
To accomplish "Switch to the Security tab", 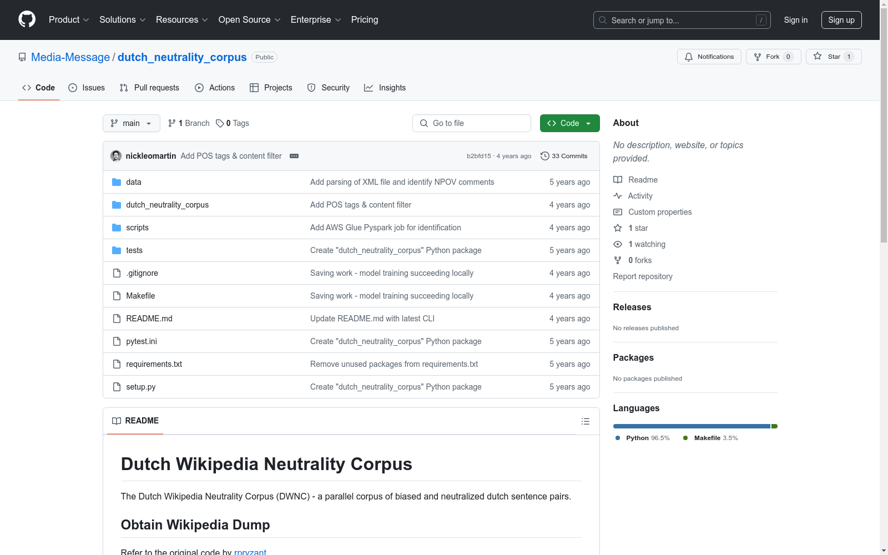I will point(329,88).
